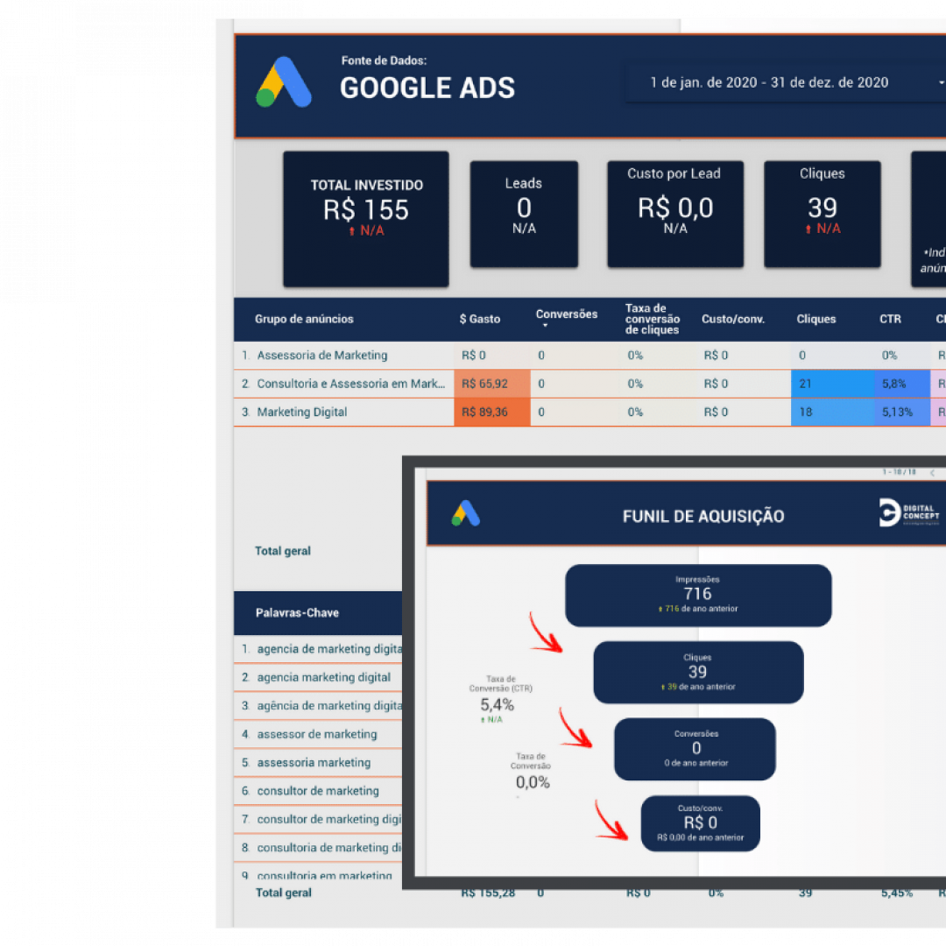This screenshot has width=946, height=946.
Task: Click the 5,13% CTR cell
Action: point(902,412)
